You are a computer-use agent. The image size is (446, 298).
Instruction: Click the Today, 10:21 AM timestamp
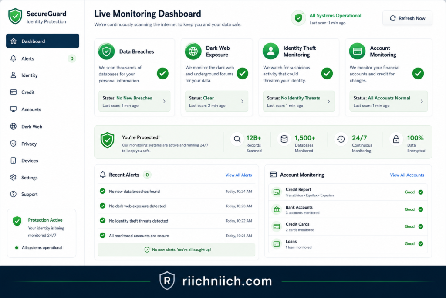(239, 236)
